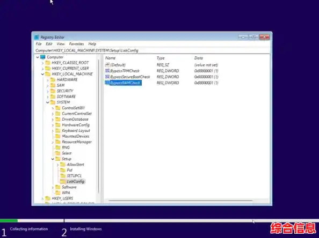319x238 pixels.
Task: Click the RNG folder icon
Action: pyautogui.click(x=58, y=147)
